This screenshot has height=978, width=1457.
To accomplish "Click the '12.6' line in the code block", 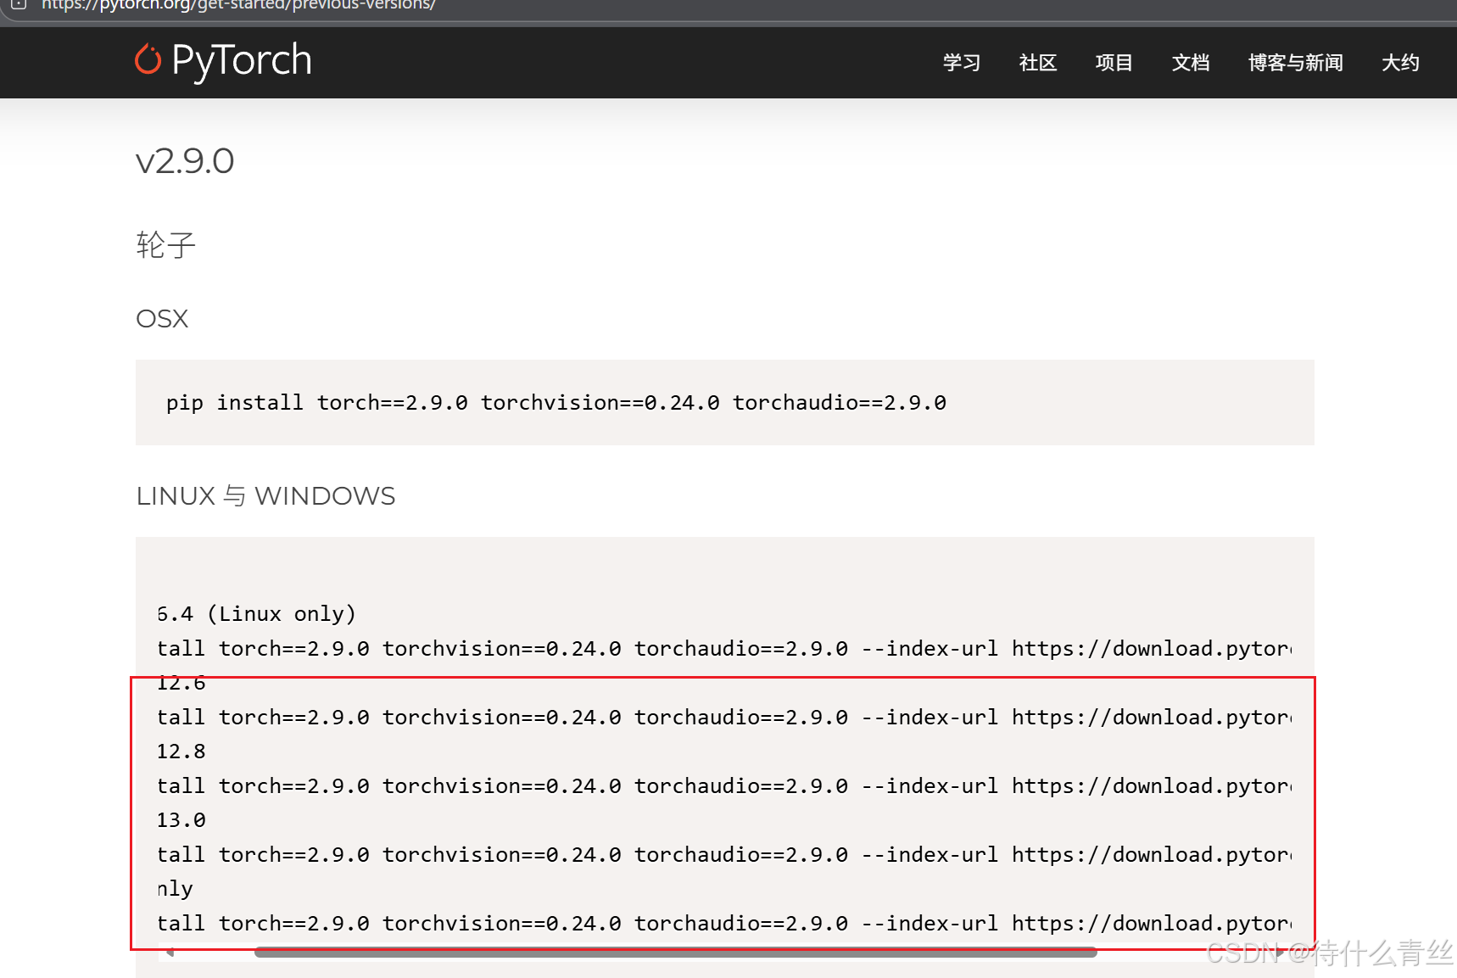I will click(x=181, y=683).
